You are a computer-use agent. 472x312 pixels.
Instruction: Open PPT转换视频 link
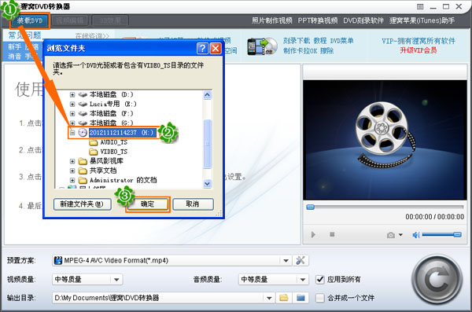tap(318, 20)
